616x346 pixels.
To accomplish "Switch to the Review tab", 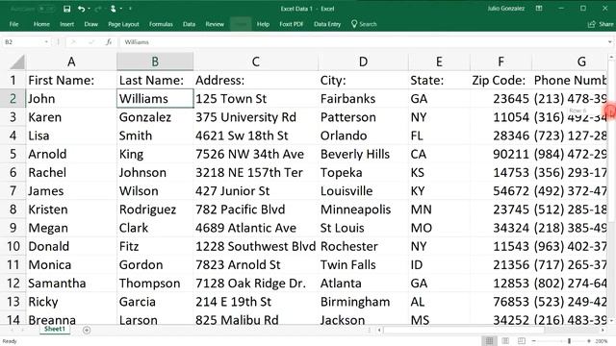I will tap(215, 24).
